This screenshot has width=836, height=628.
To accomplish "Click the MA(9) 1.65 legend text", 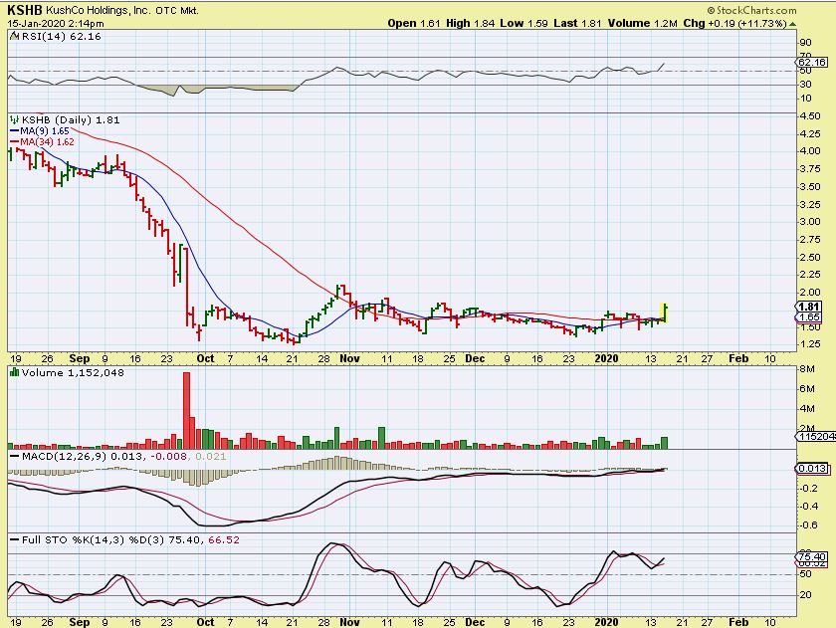I will point(45,131).
